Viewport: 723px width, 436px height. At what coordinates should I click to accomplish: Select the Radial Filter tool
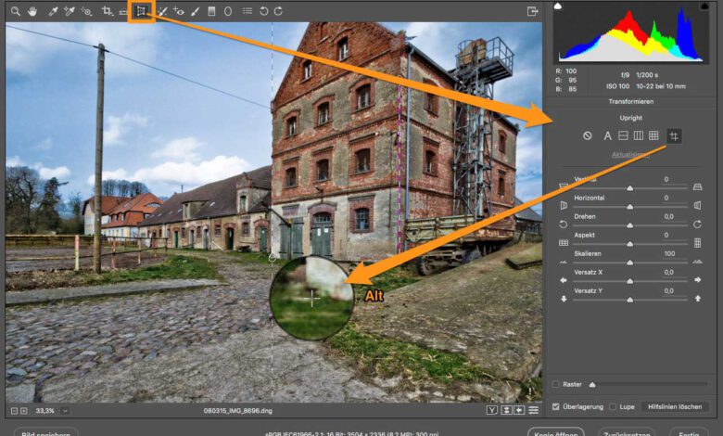coord(228,11)
